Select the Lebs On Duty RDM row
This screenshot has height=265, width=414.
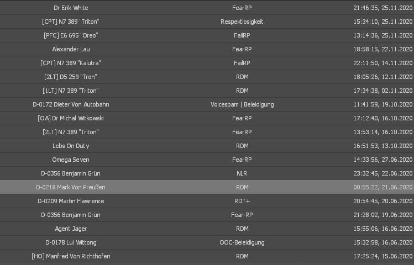click(x=207, y=146)
